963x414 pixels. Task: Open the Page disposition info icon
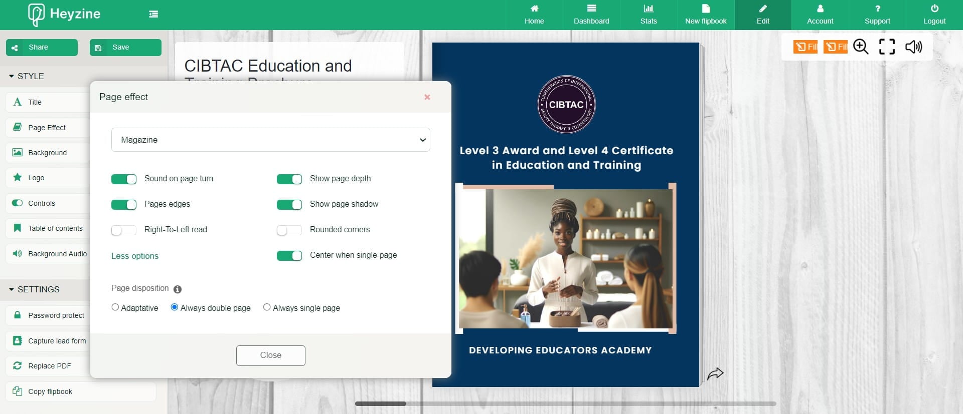pyautogui.click(x=178, y=289)
